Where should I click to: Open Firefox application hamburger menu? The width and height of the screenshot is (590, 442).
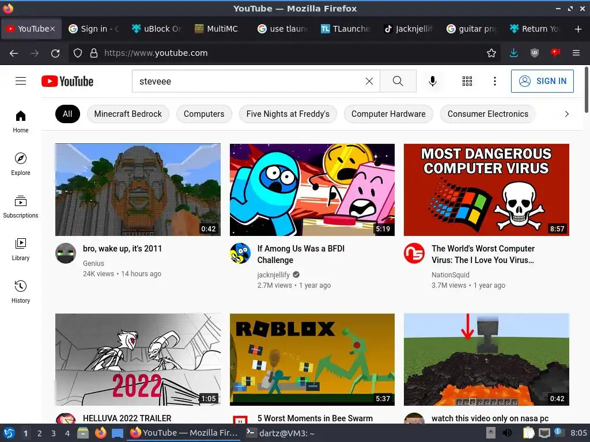click(576, 53)
